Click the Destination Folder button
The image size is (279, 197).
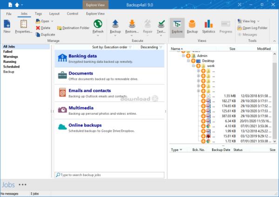tap(73, 28)
